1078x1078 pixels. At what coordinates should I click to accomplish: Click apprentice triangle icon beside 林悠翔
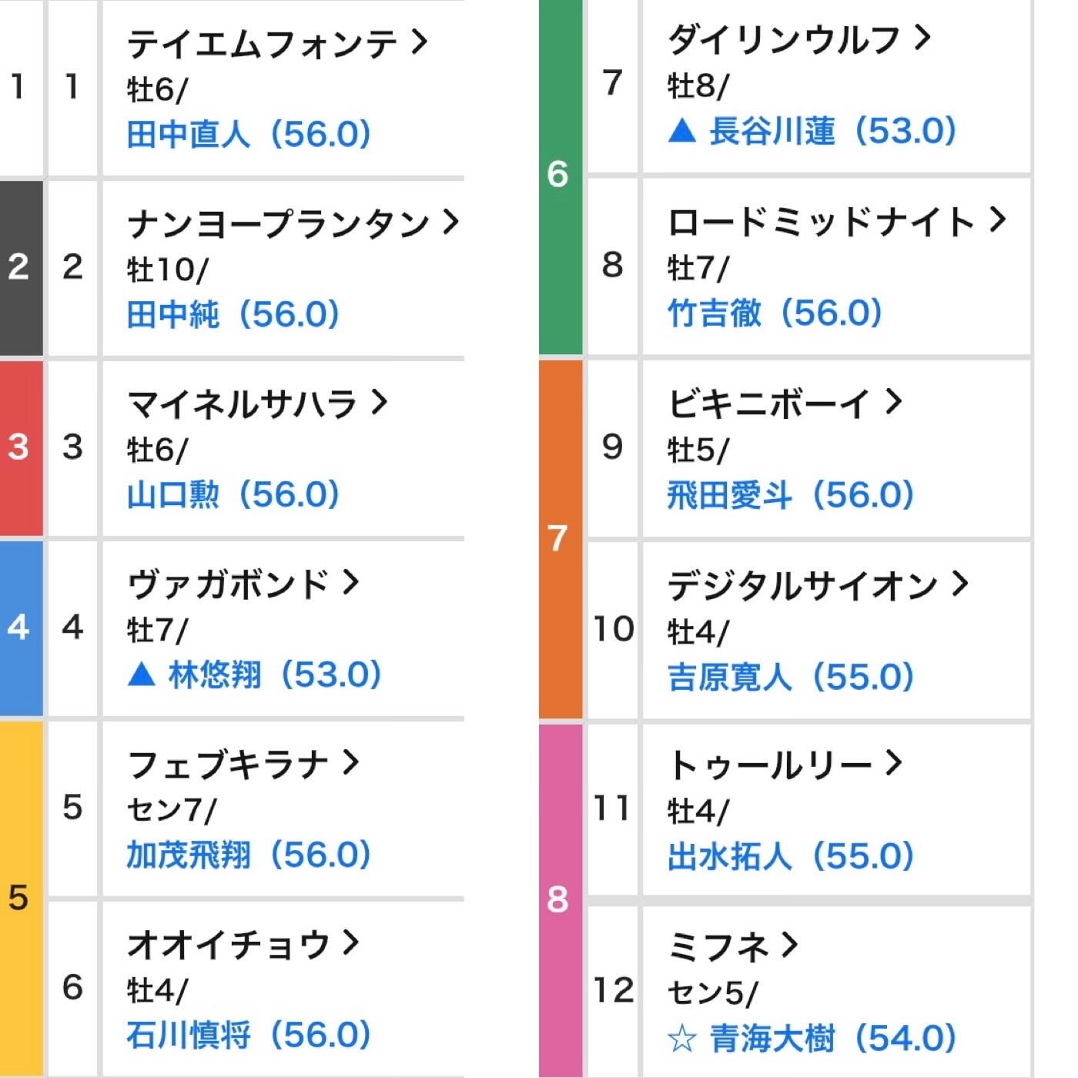pyautogui.click(x=142, y=675)
